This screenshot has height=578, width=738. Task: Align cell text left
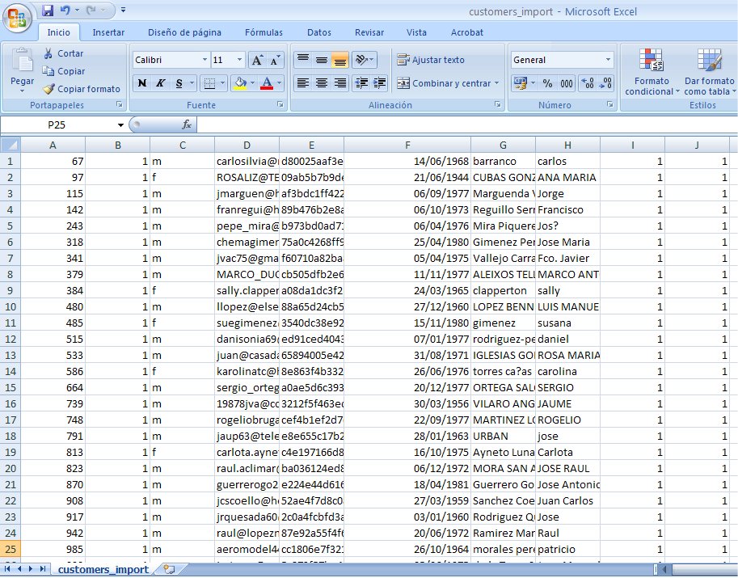point(303,83)
